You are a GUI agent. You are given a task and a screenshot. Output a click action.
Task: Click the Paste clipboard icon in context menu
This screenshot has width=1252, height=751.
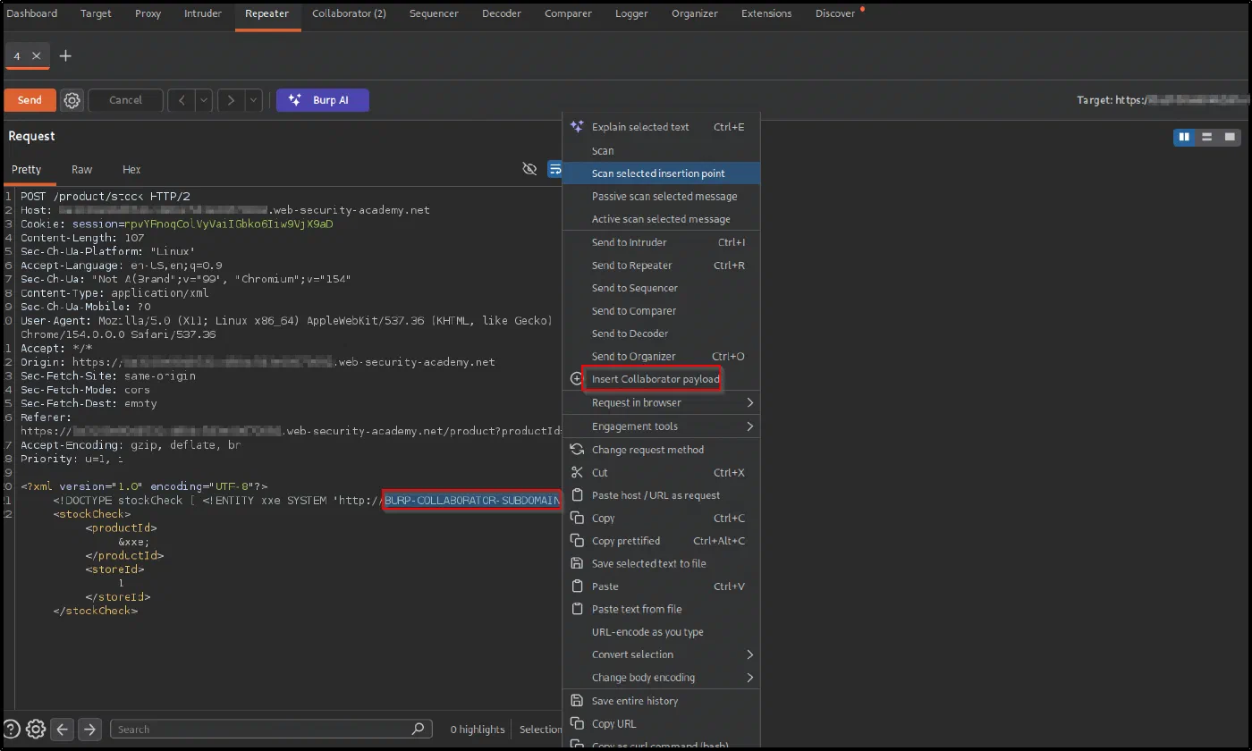577,586
